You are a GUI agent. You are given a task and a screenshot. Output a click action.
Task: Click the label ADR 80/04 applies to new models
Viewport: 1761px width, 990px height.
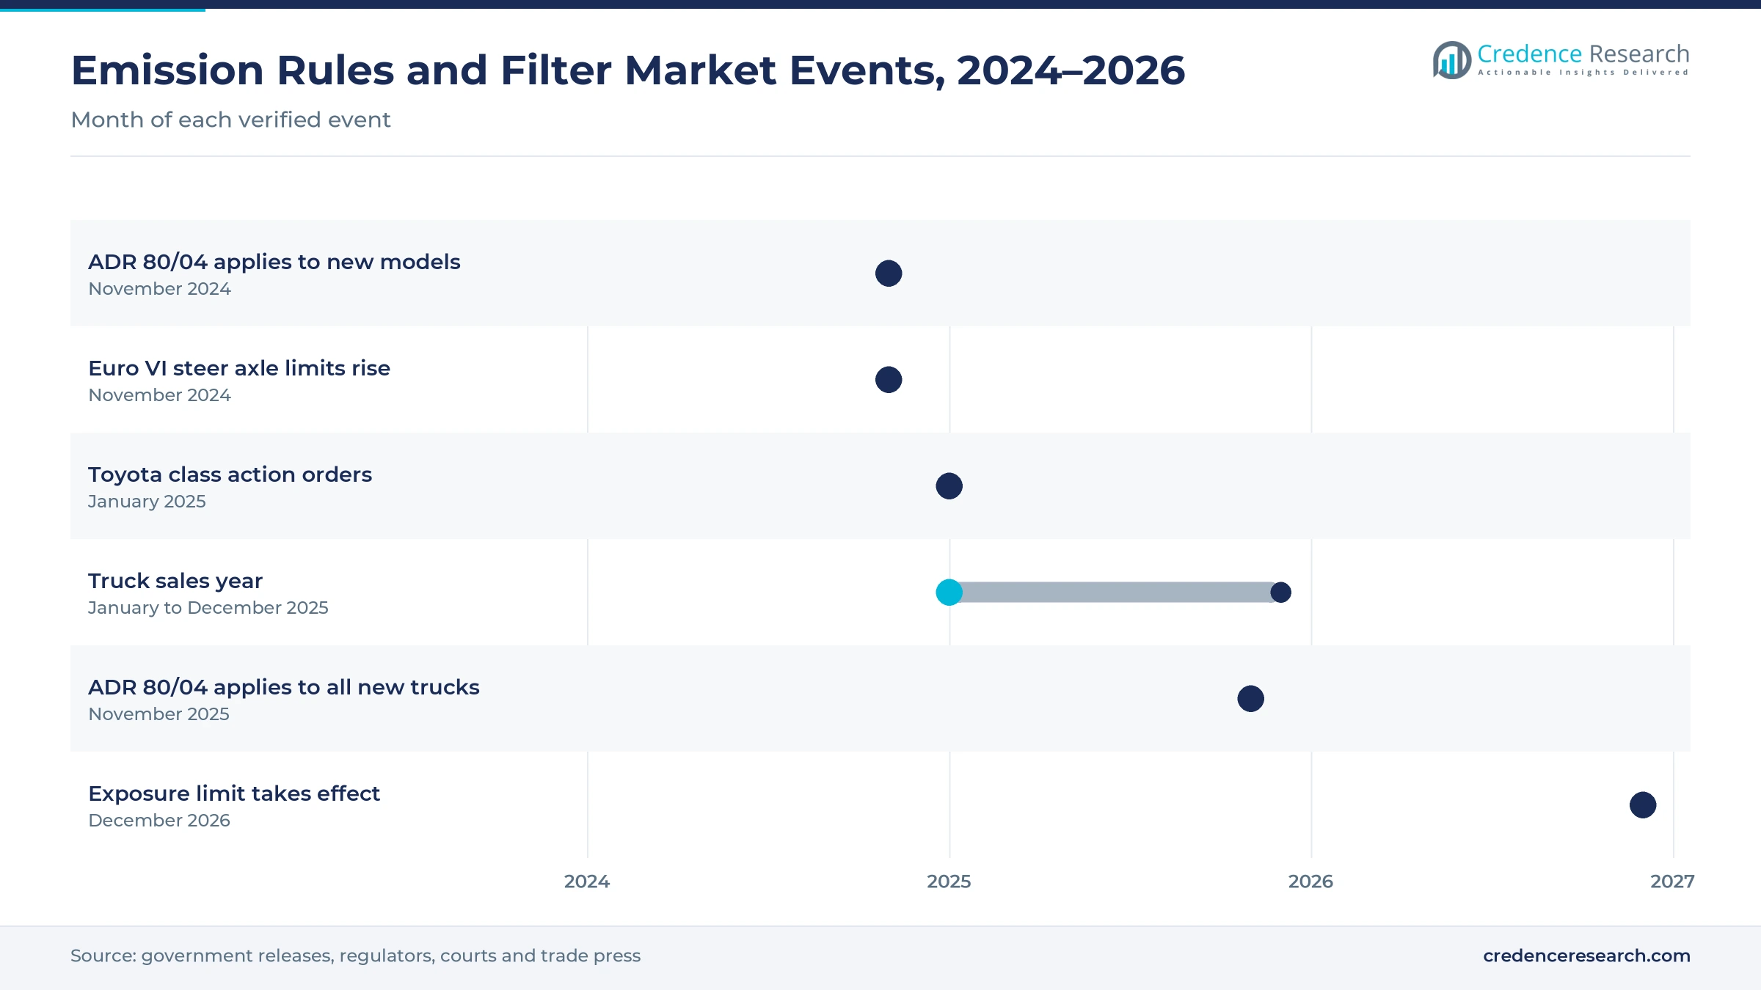click(x=274, y=262)
